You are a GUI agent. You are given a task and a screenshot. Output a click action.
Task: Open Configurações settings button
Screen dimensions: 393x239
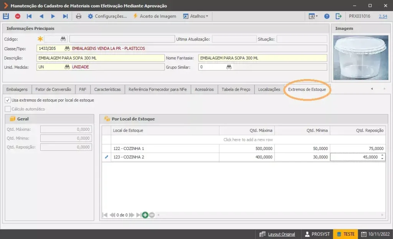(x=107, y=16)
